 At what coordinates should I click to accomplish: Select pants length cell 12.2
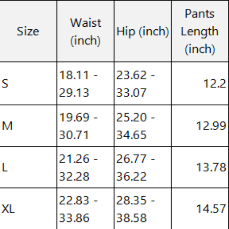pyautogui.click(x=200, y=84)
